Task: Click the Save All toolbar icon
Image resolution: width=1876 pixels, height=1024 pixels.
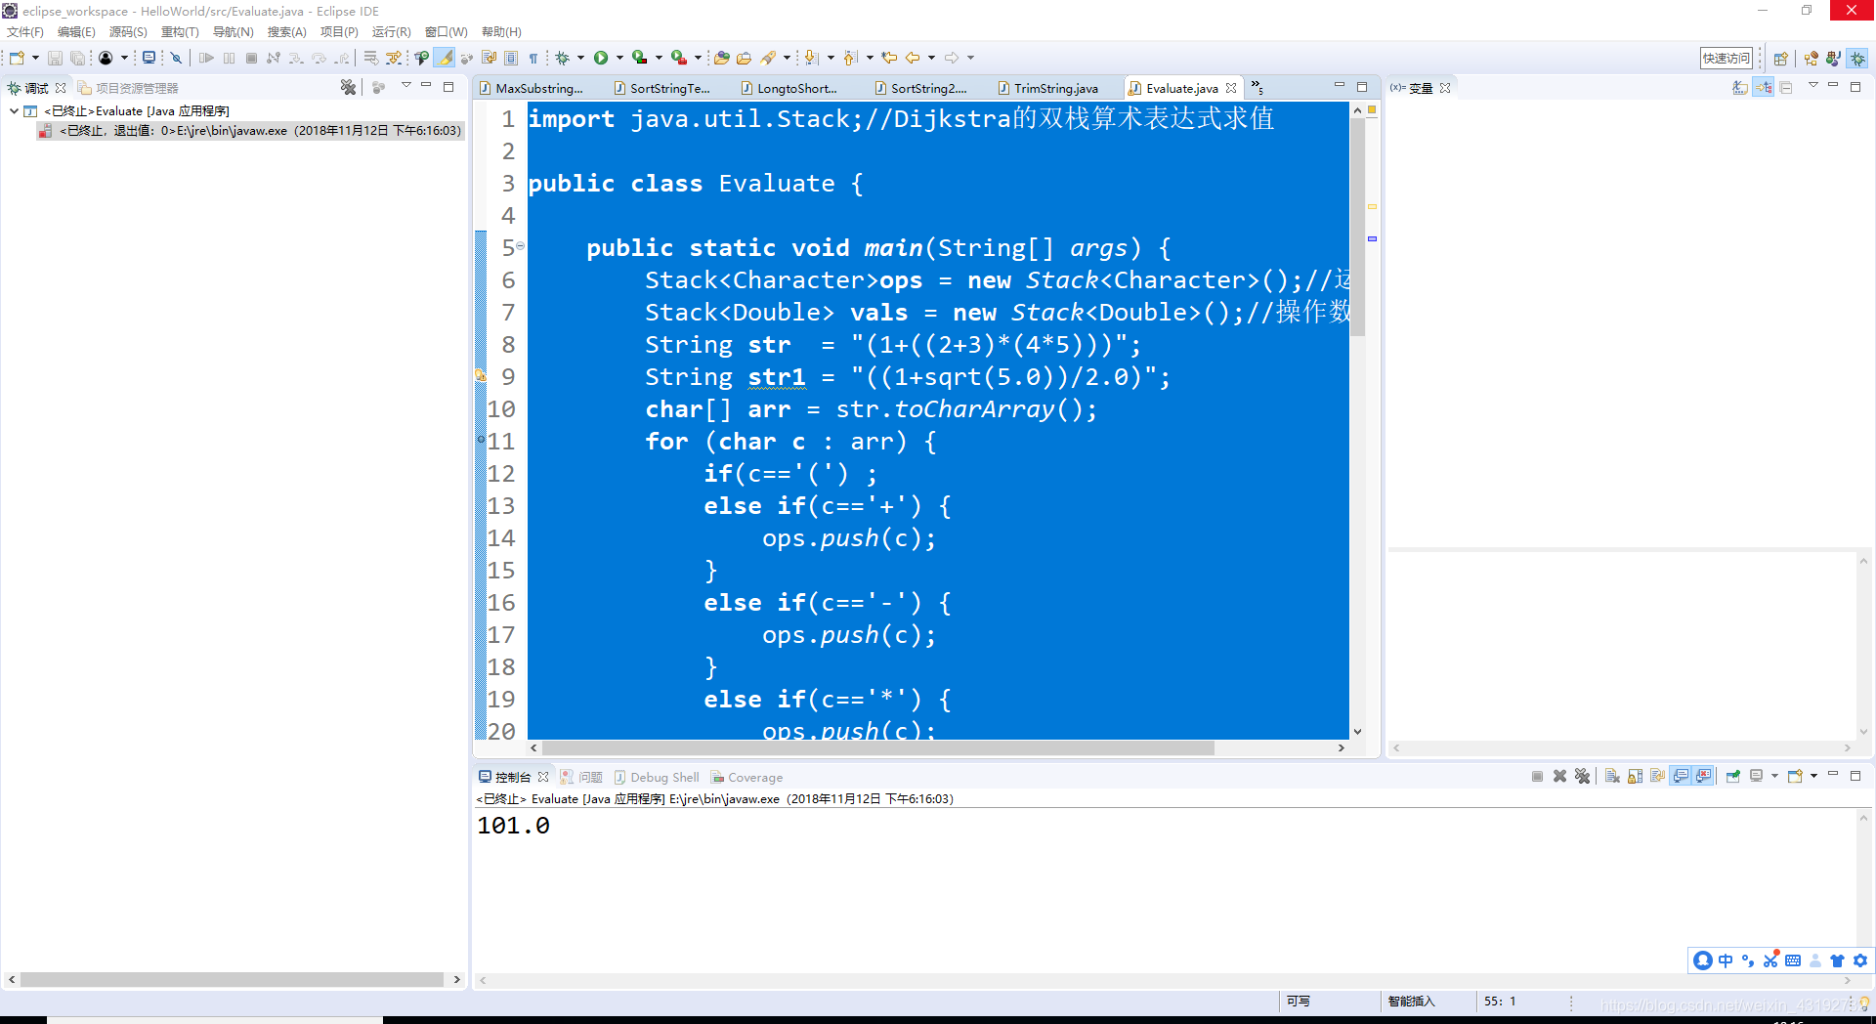Action: click(77, 59)
